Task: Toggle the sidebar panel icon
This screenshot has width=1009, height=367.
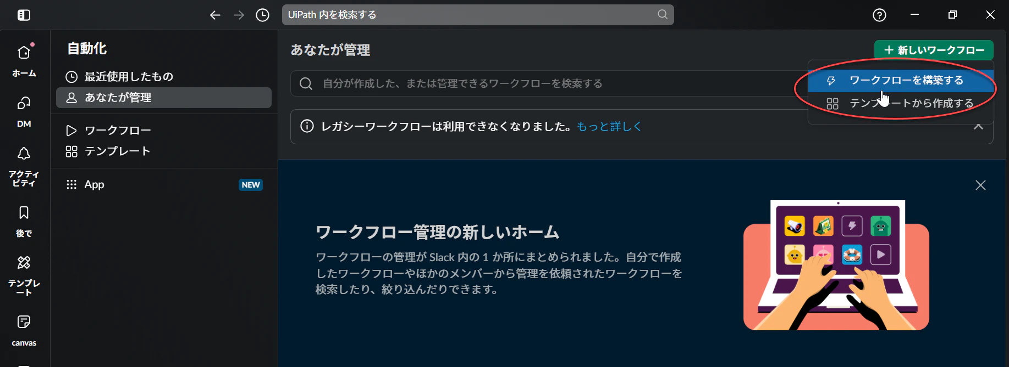Action: coord(24,15)
